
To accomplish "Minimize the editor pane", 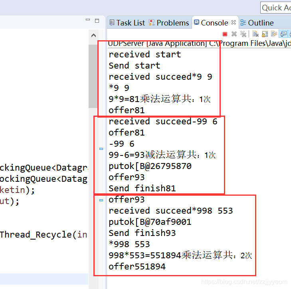I will point(88,20).
